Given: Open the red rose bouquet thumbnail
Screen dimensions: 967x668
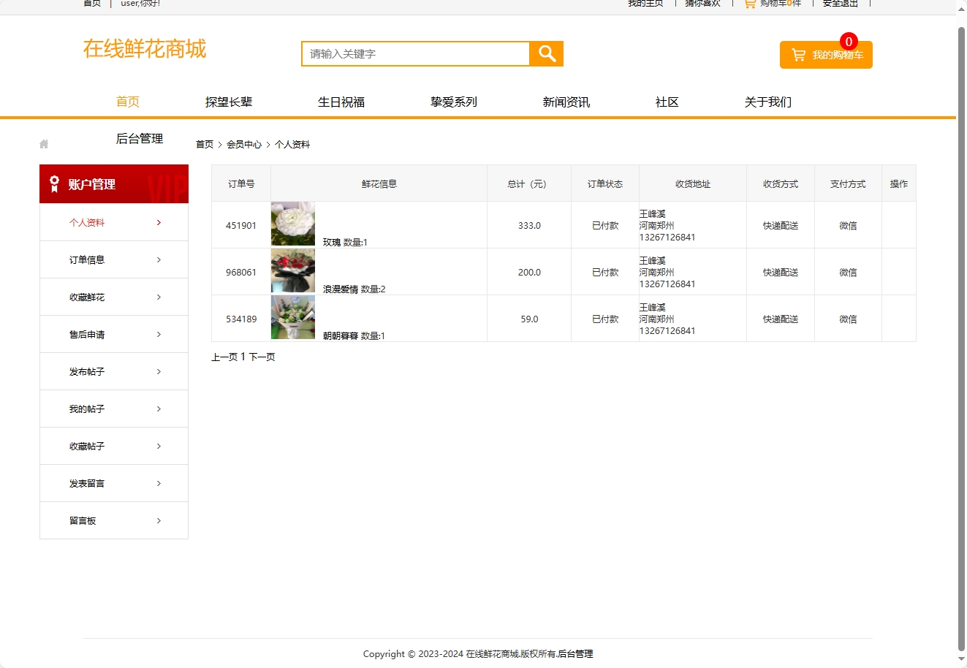Looking at the screenshot, I should [x=292, y=271].
